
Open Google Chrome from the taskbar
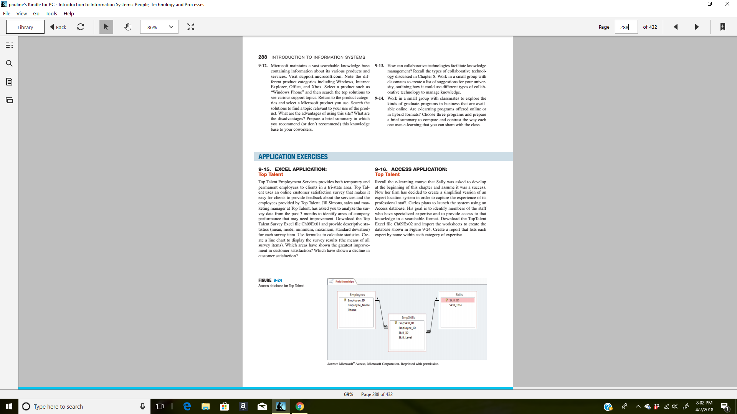pos(299,406)
